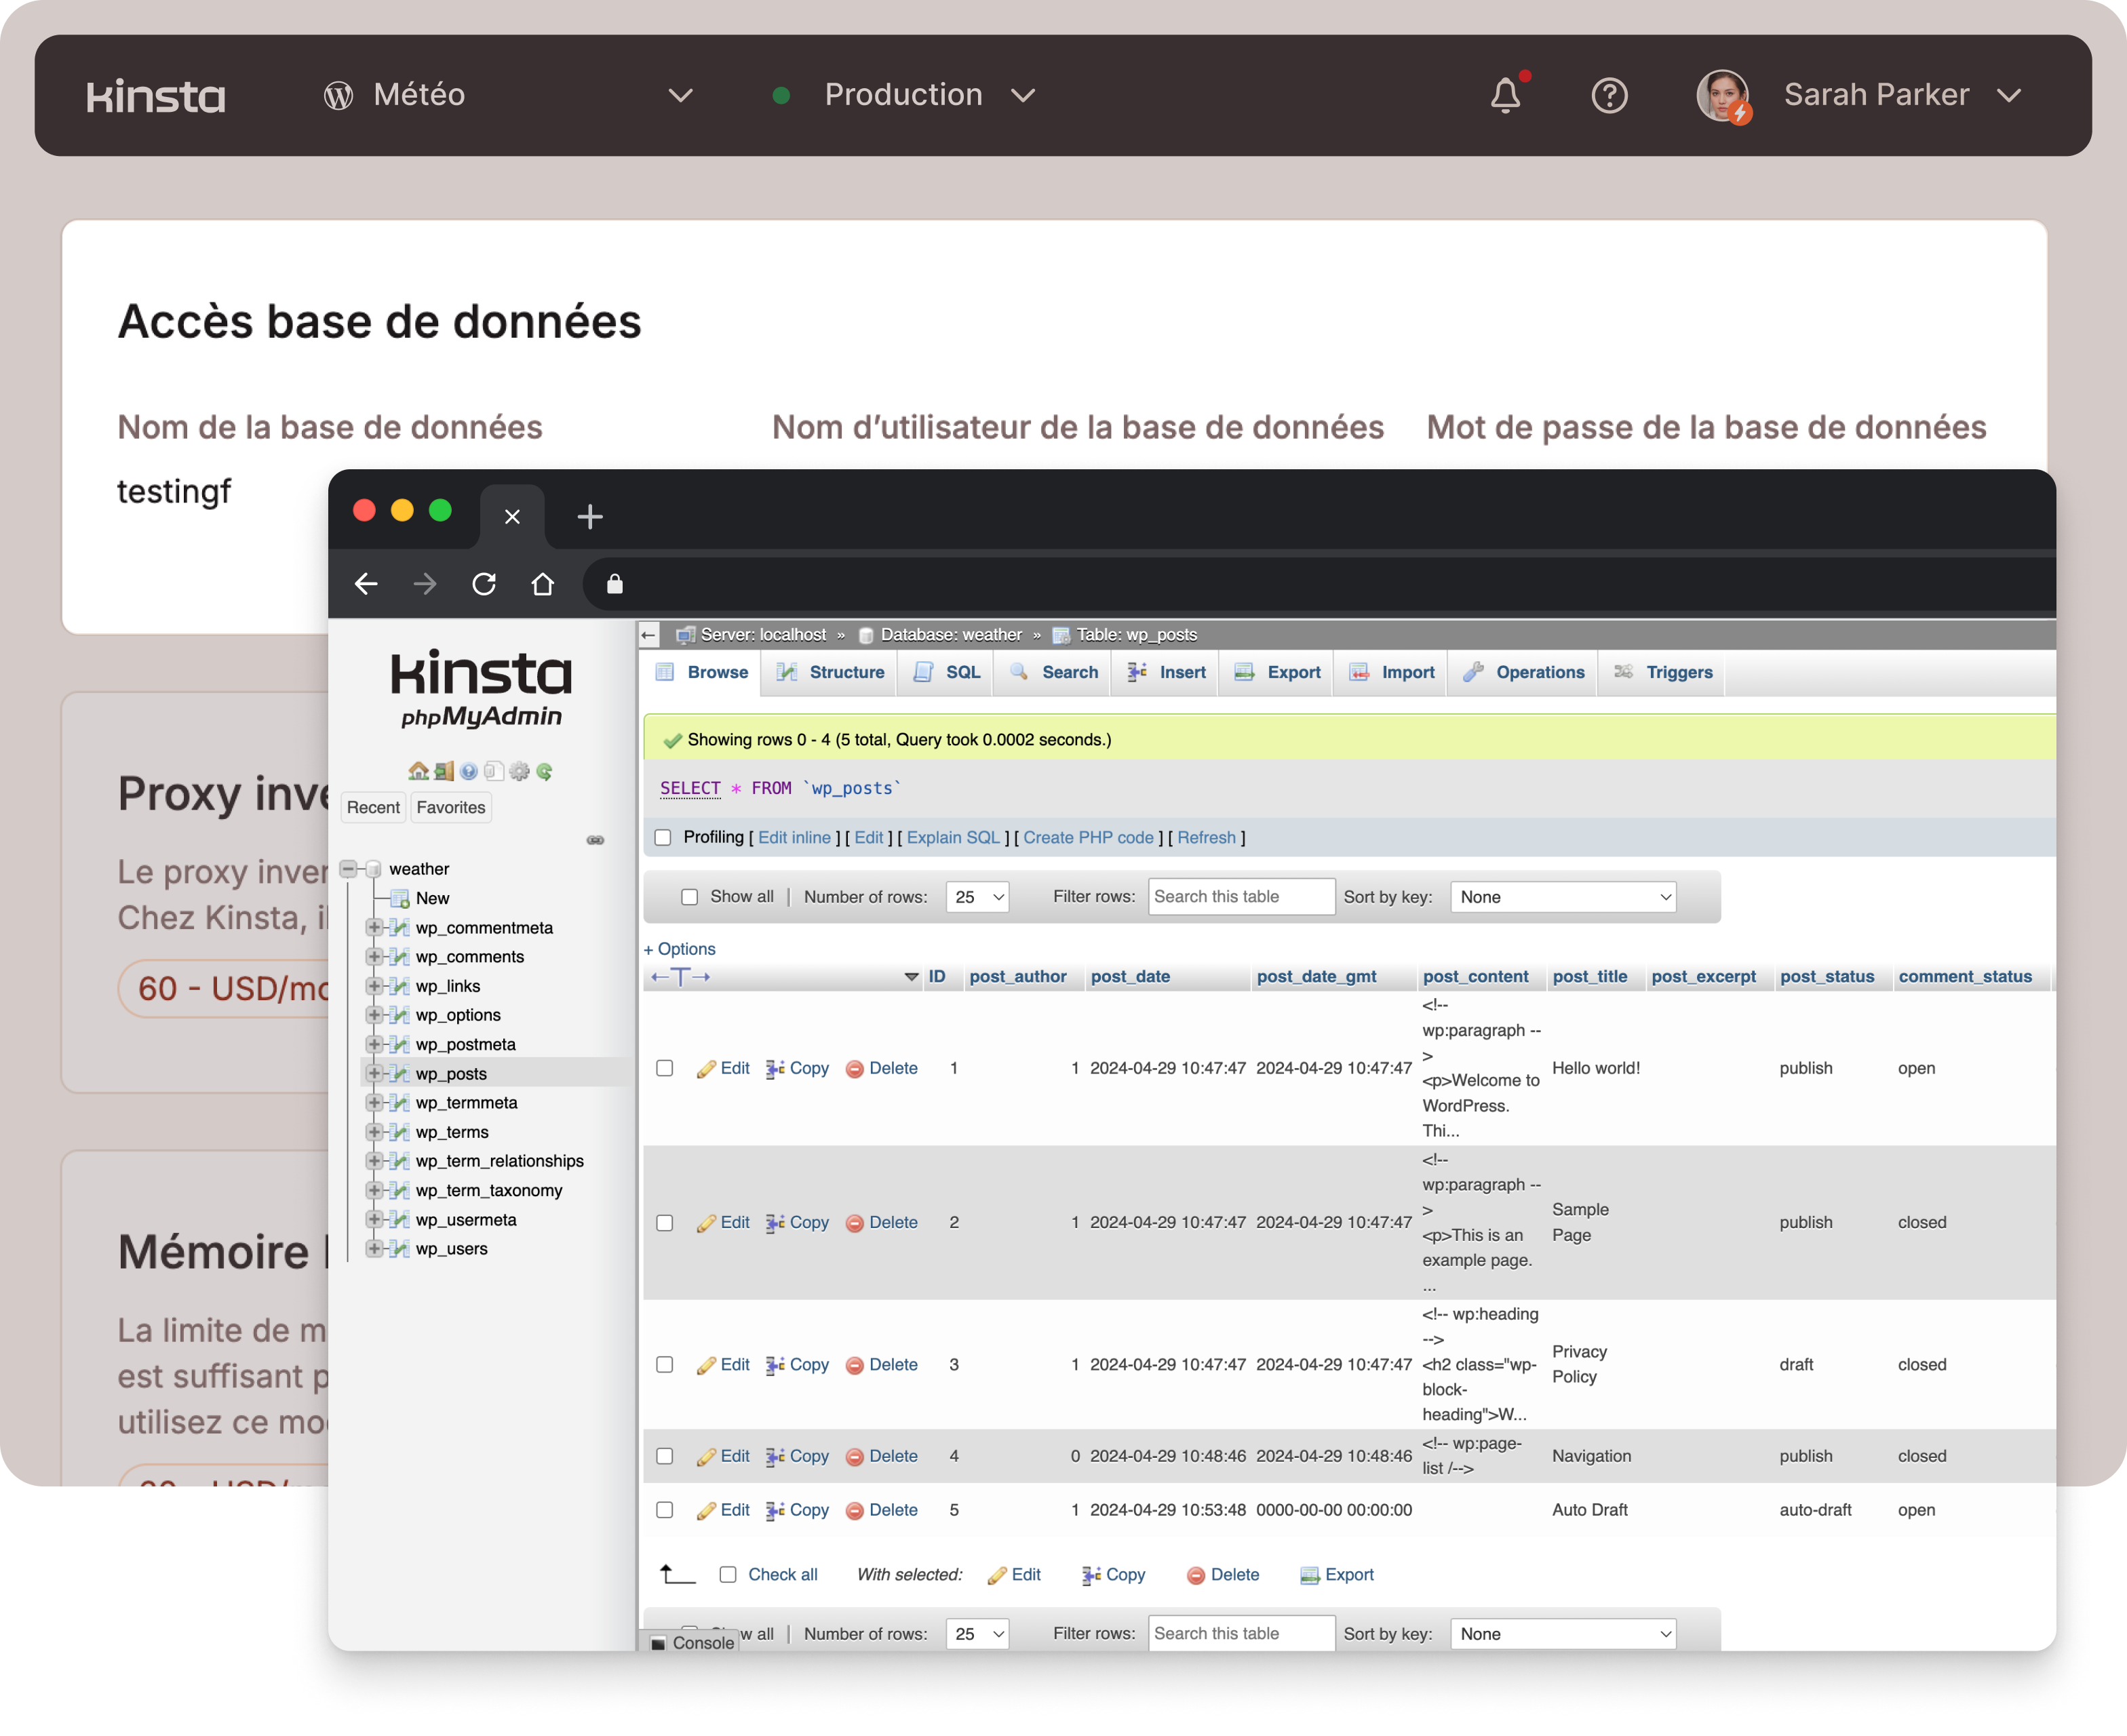Enable the Profiling checkbox

click(663, 838)
